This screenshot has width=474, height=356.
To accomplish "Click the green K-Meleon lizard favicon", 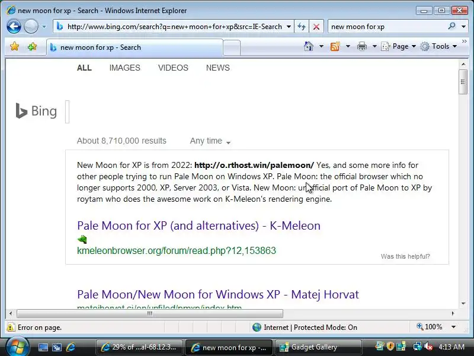I will point(82,240).
